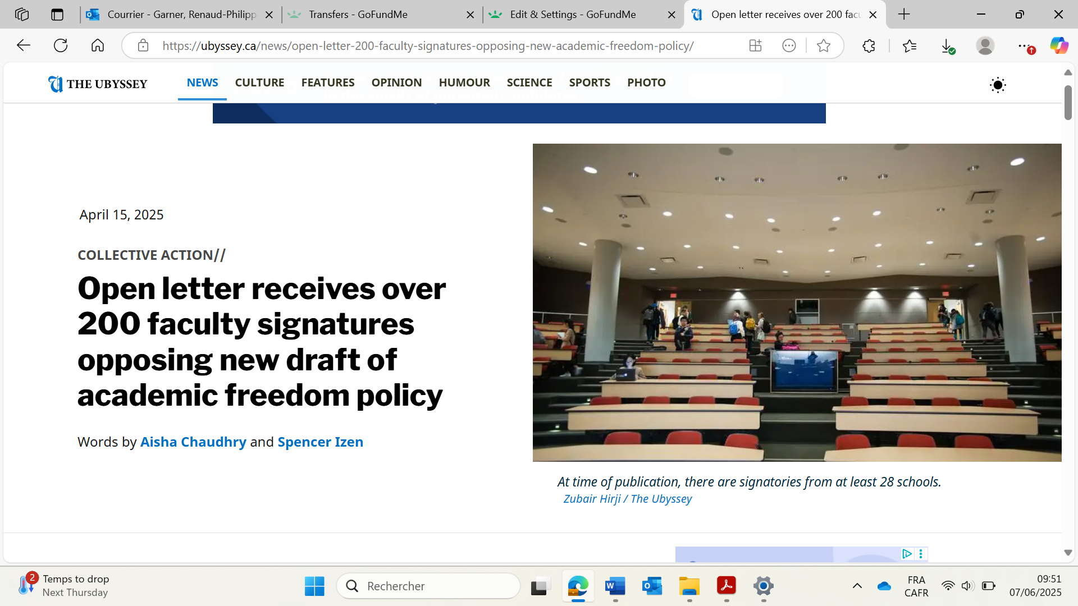Open the CULTURE section

tap(259, 82)
